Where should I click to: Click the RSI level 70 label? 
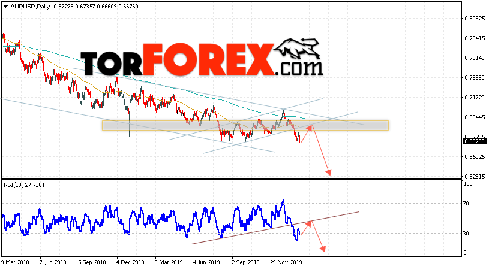point(466,204)
